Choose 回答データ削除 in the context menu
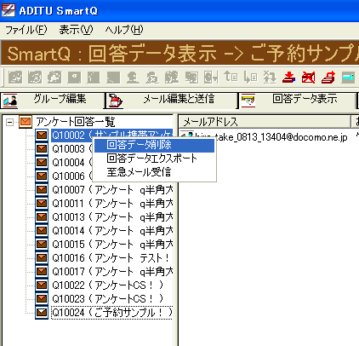Screen dimensions: 359x346 tap(154, 145)
